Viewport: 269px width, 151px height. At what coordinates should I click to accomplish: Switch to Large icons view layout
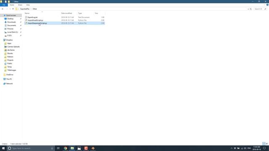pyautogui.click(x=267, y=143)
